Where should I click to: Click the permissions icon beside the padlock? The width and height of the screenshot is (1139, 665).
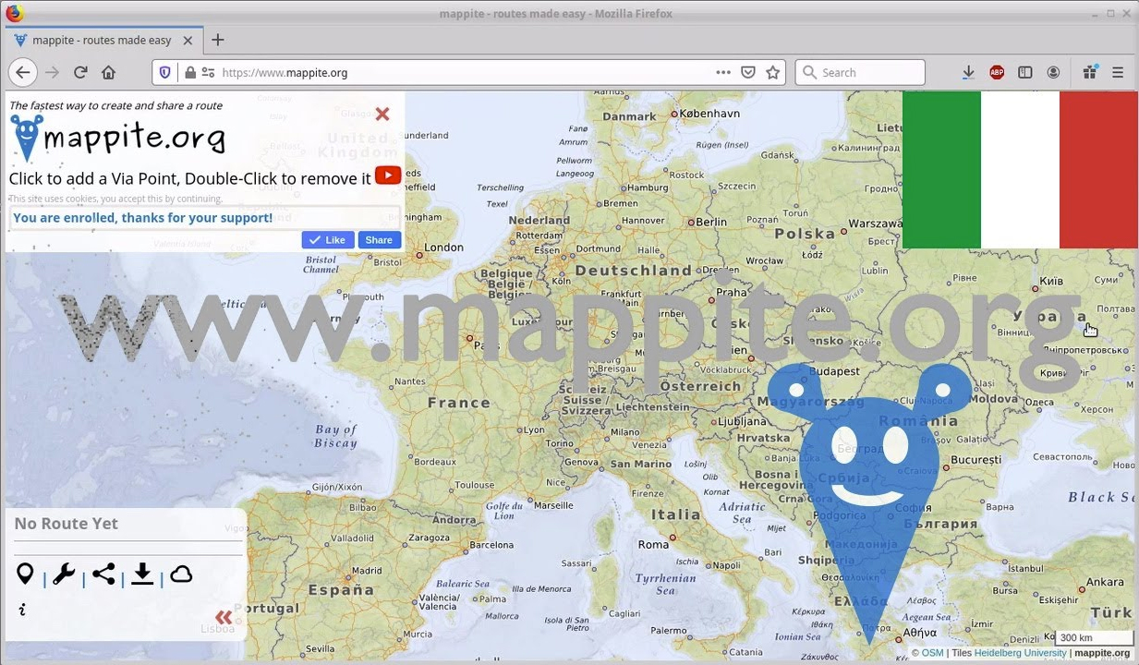(208, 72)
